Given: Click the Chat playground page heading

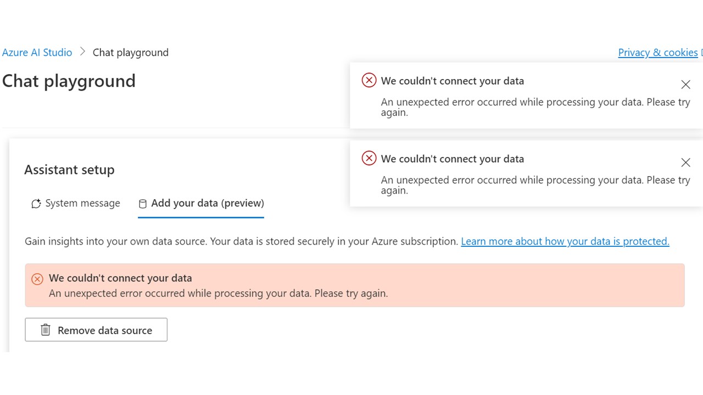Looking at the screenshot, I should pos(69,81).
